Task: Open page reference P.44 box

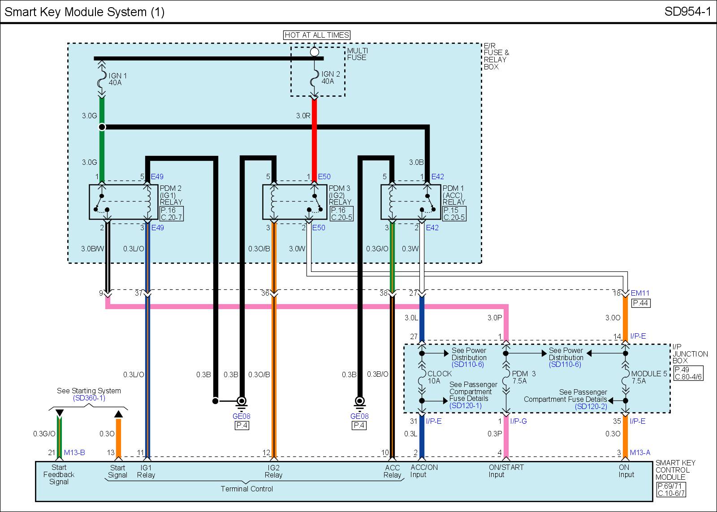Action: click(640, 303)
